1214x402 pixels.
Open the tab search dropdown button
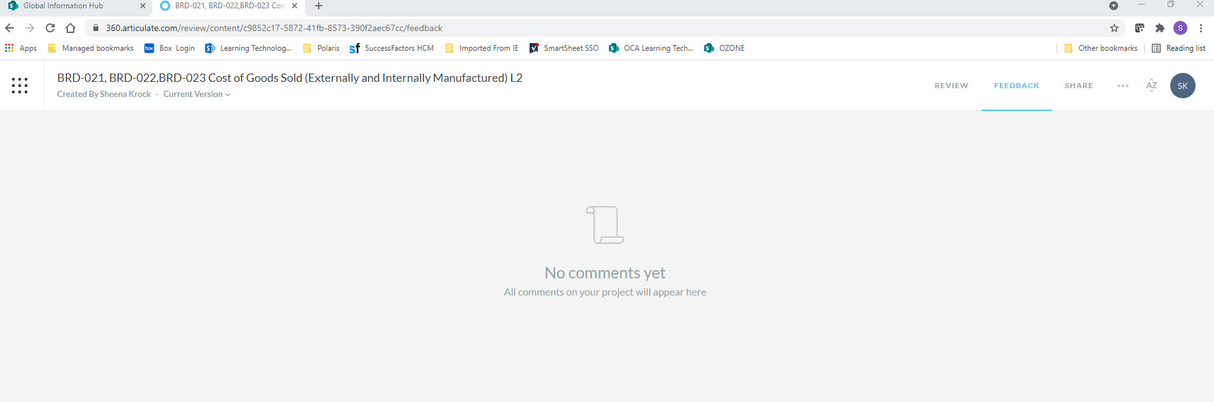click(1113, 6)
